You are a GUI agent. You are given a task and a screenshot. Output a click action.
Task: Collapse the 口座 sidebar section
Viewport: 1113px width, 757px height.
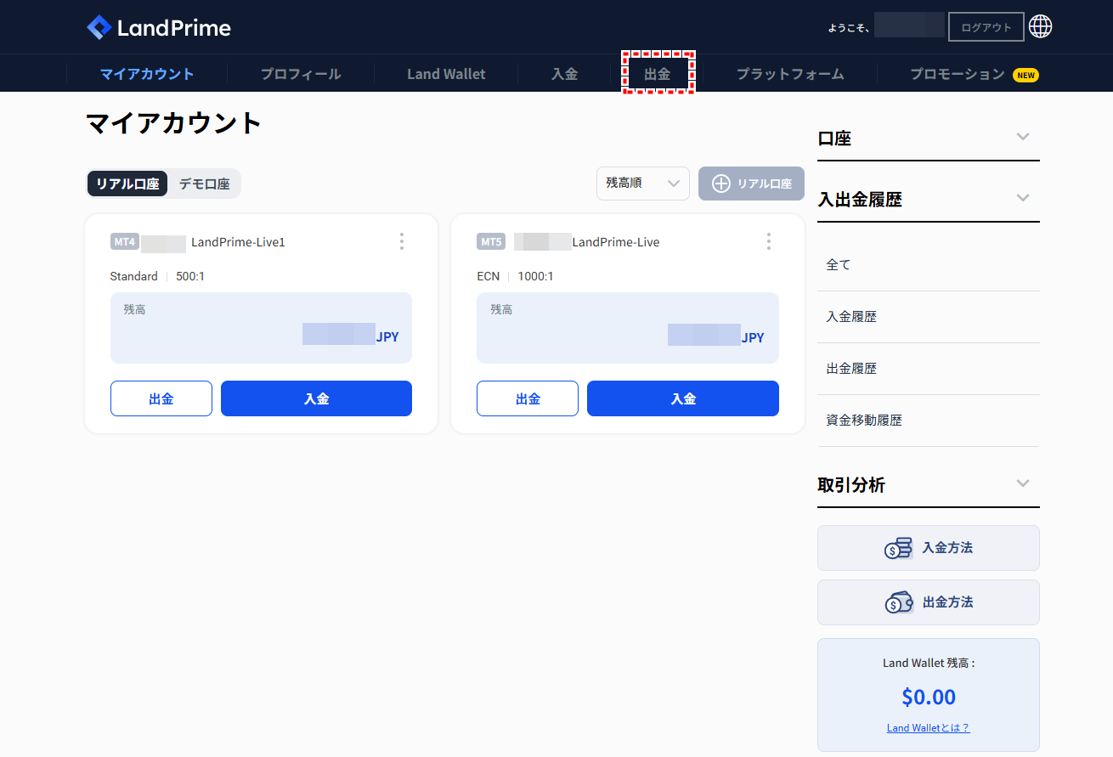pyautogui.click(x=1023, y=137)
